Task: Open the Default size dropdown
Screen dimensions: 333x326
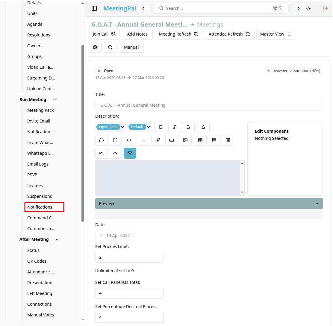Action: (x=140, y=127)
